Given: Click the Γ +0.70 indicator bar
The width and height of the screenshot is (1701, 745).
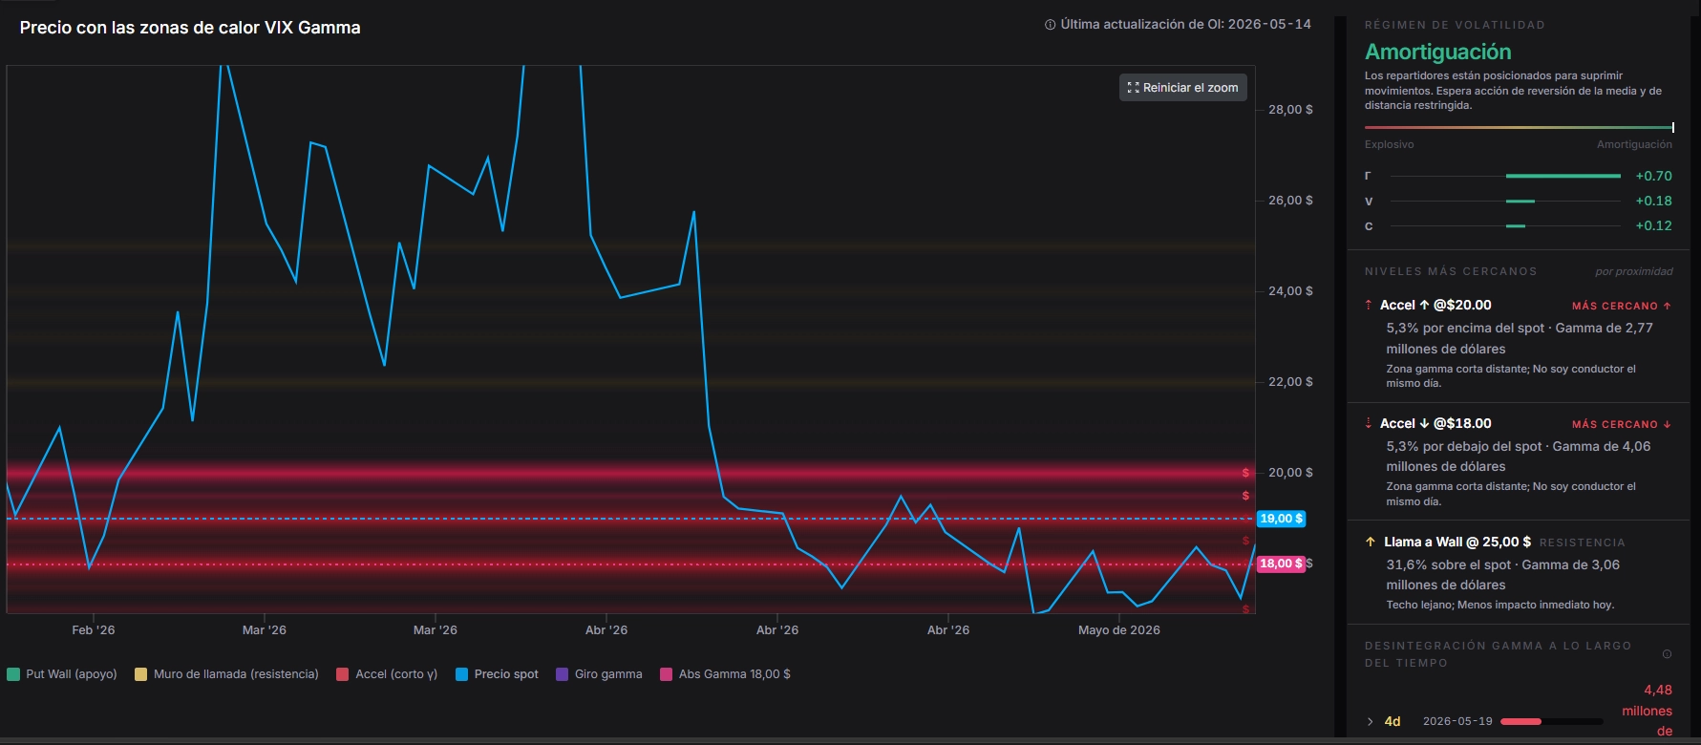Looking at the screenshot, I should [1563, 176].
